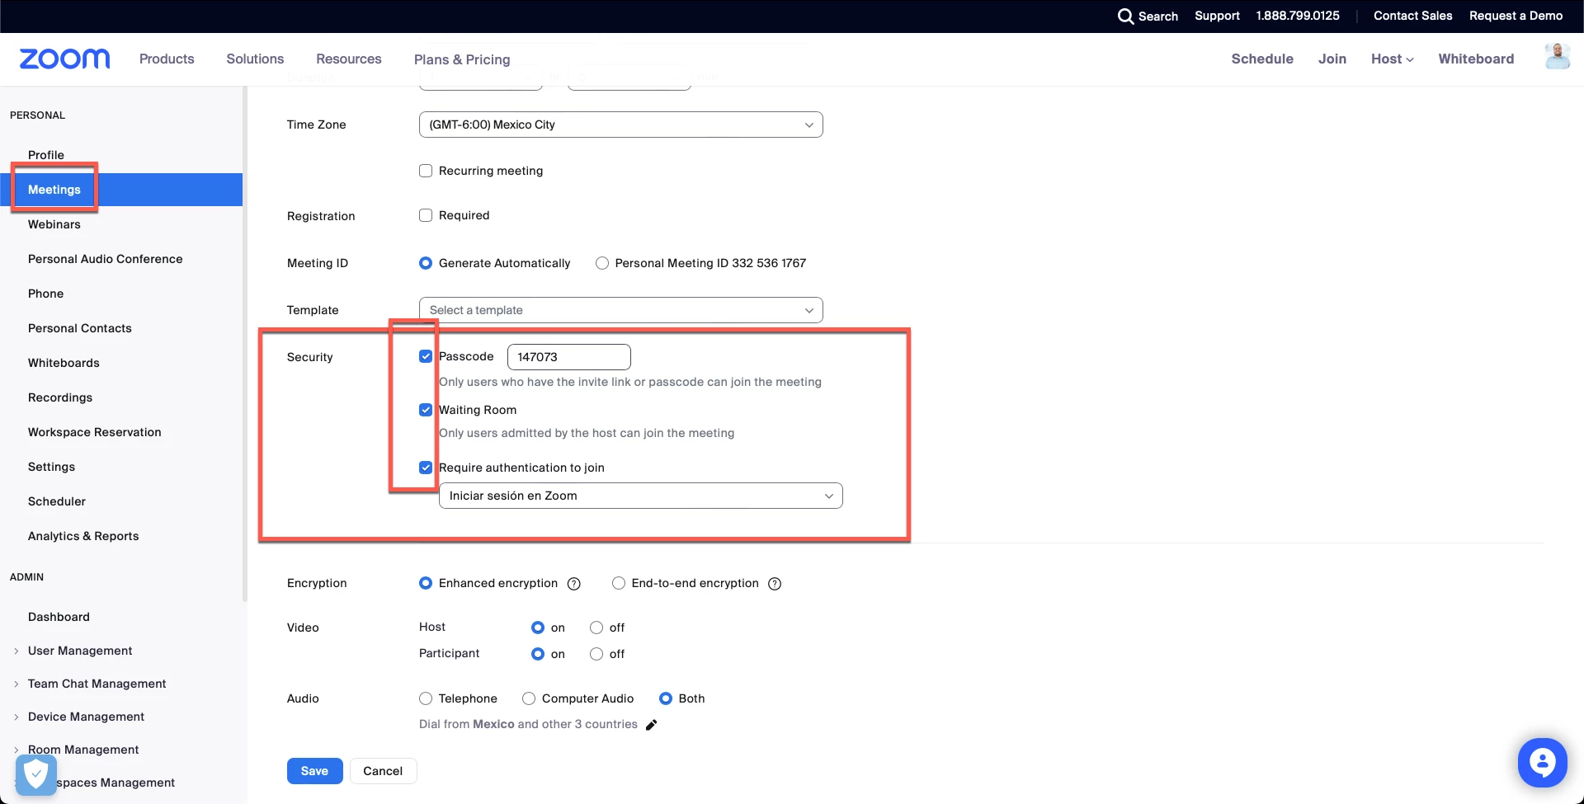Click the Support link
This screenshot has height=804, width=1584.
tap(1217, 16)
